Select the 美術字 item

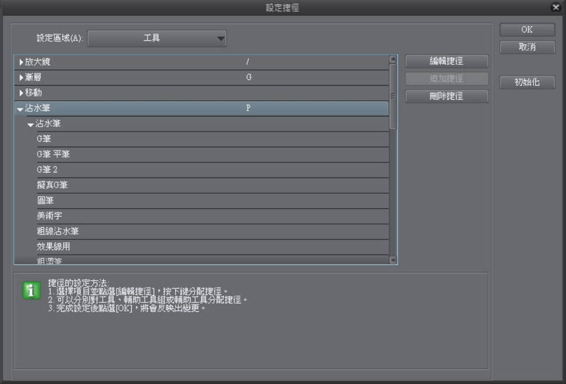(x=213, y=216)
